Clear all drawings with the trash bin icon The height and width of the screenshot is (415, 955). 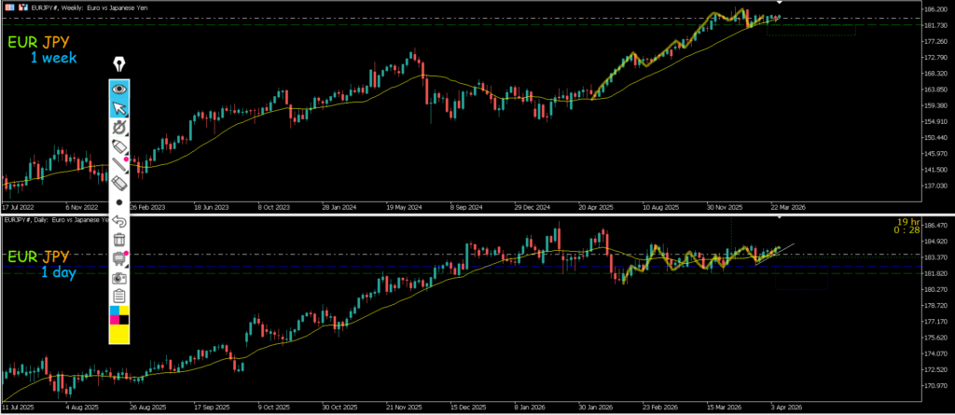tap(119, 240)
